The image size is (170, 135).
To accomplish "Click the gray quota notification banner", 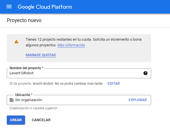I will (79, 48).
